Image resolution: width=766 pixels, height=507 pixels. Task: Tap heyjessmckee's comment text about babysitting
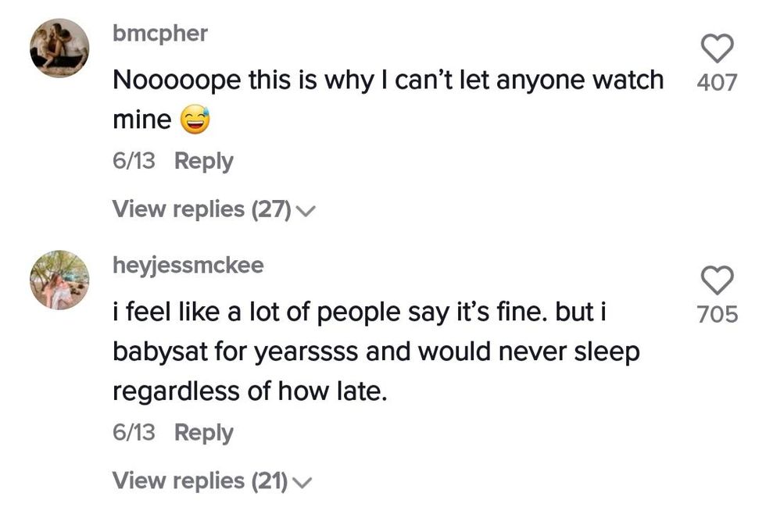[x=375, y=352]
